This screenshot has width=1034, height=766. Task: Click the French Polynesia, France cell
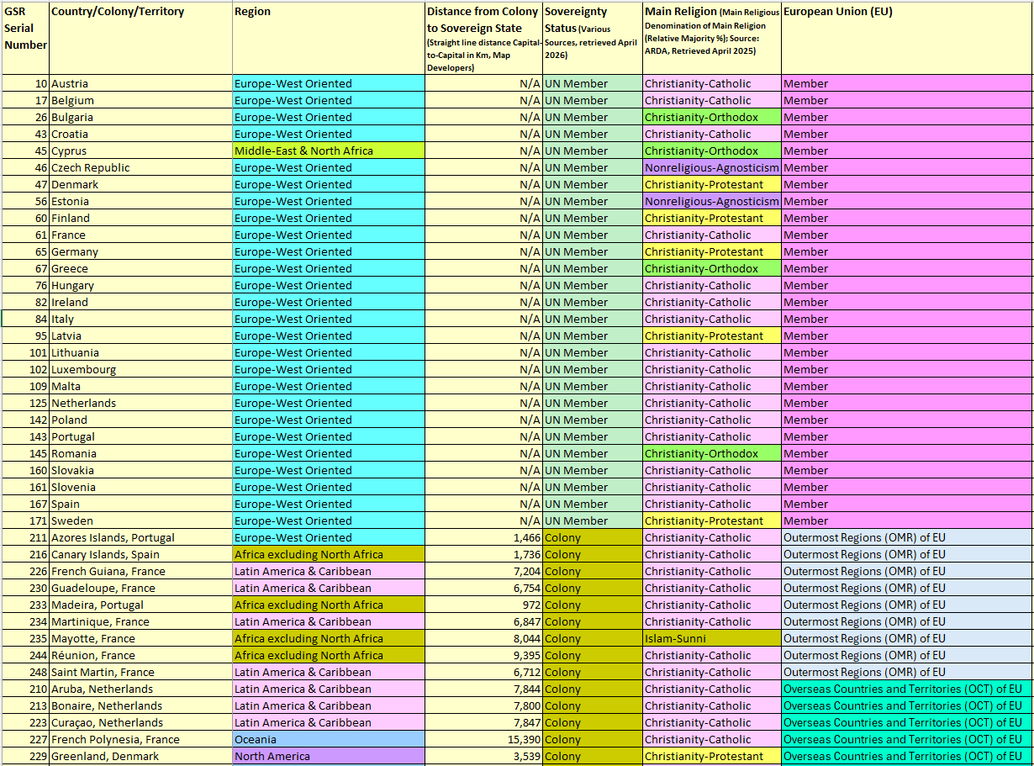[140, 739]
